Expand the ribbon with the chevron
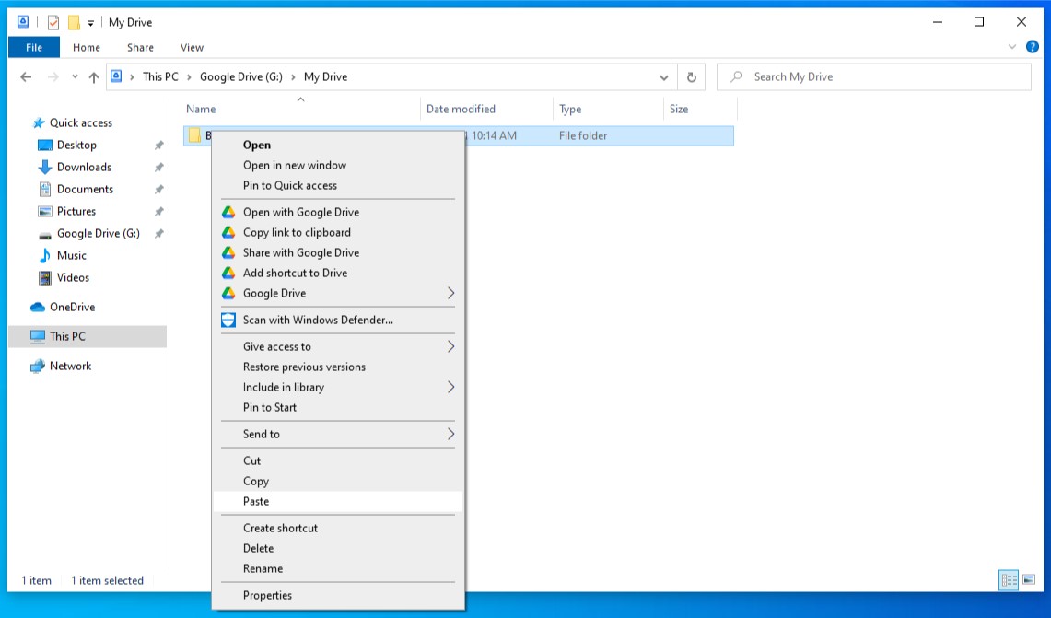The image size is (1051, 618). coord(1012,47)
